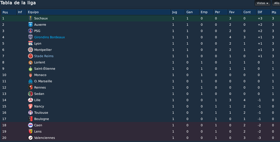Click the Montpellier club badge
This screenshot has width=280, height=142.
30,50
